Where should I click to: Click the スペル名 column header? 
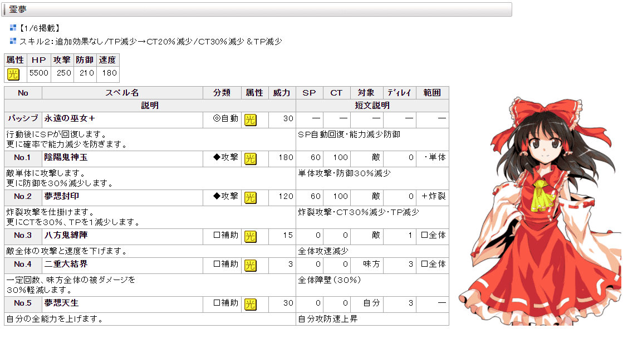point(122,93)
